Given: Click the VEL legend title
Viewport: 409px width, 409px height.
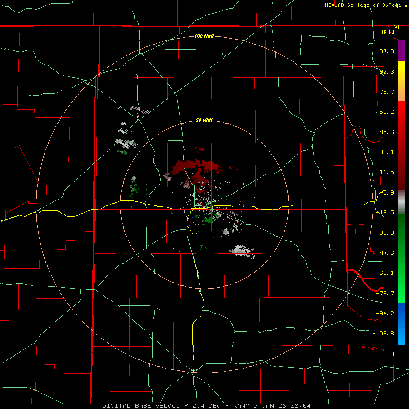Looking at the screenshot, I should click(x=399, y=27).
